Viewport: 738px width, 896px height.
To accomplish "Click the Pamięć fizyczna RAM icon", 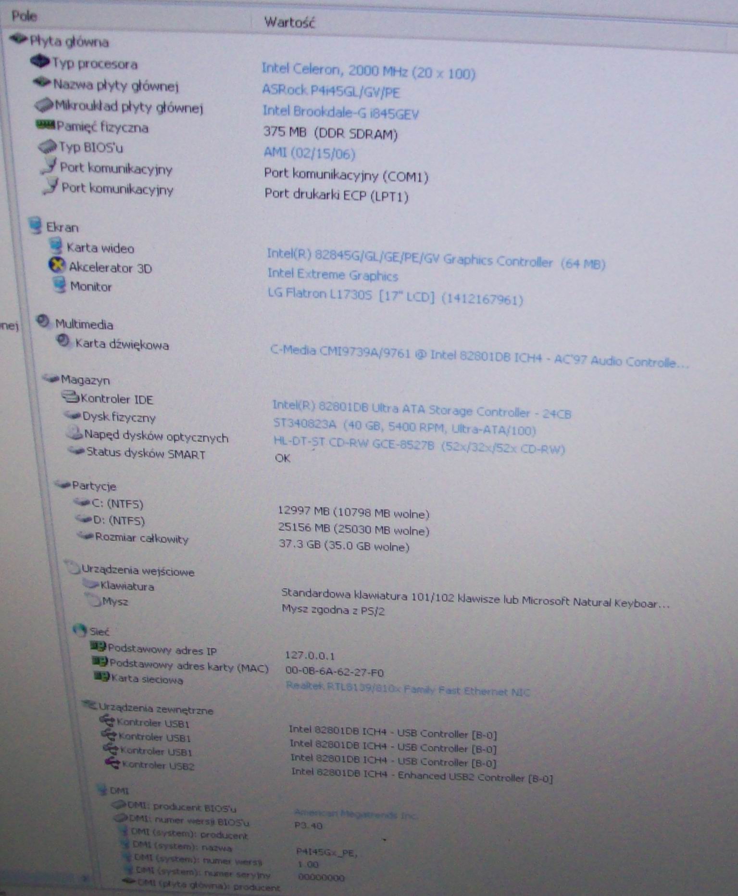I will (x=46, y=126).
